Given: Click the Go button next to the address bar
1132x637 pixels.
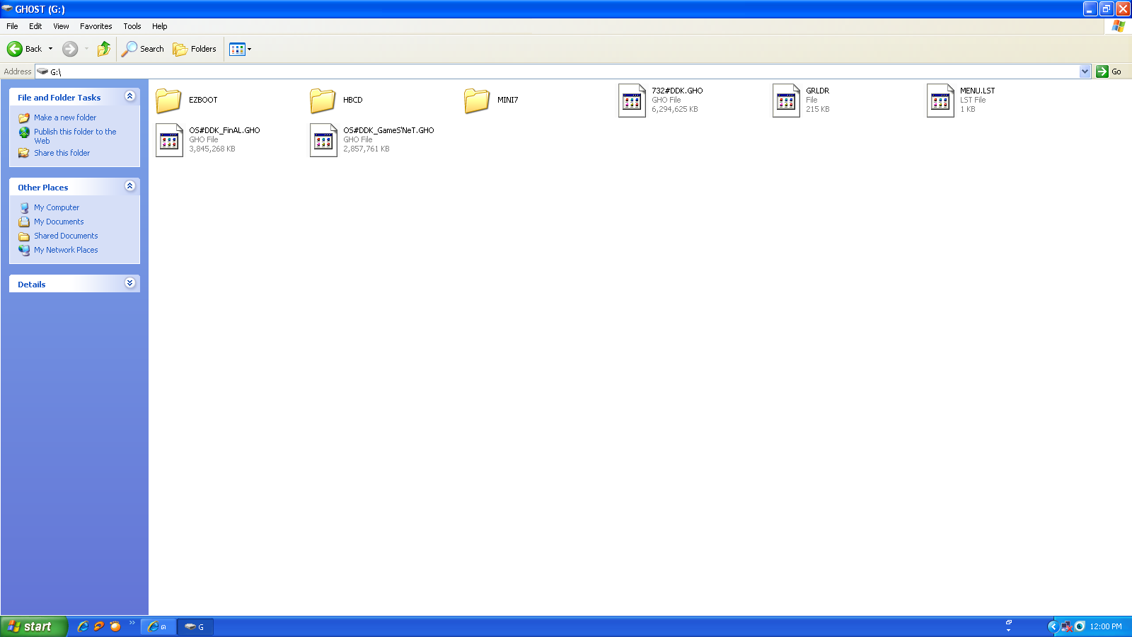Looking at the screenshot, I should (1109, 71).
